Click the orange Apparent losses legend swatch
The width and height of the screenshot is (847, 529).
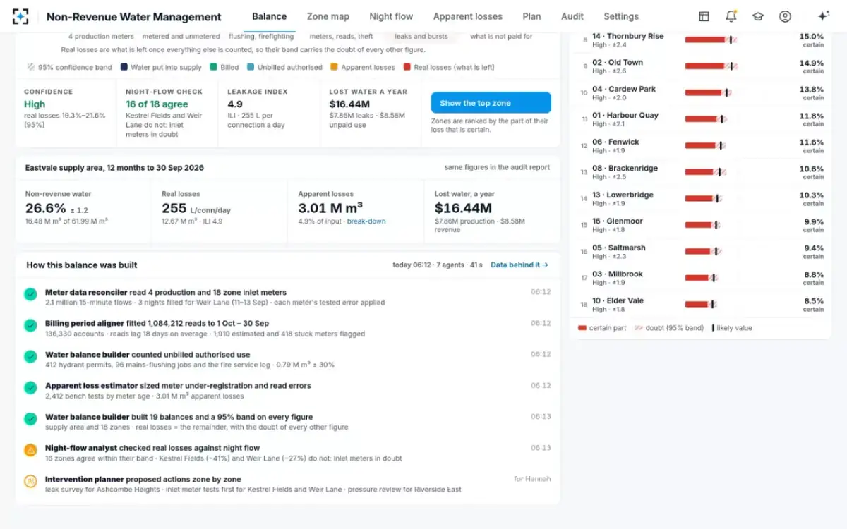tap(334, 67)
